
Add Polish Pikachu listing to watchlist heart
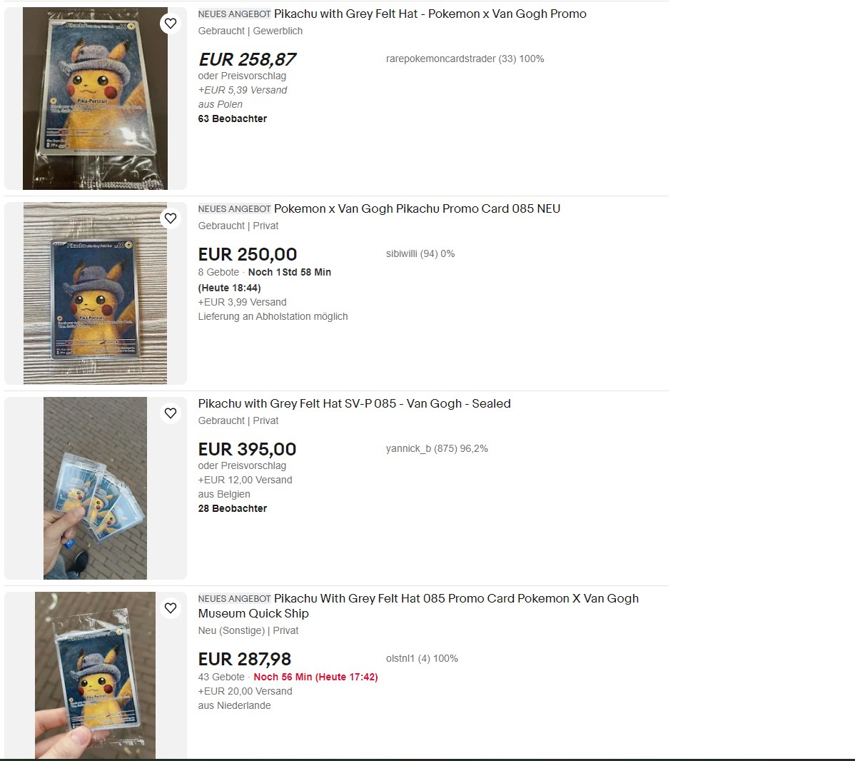point(171,24)
